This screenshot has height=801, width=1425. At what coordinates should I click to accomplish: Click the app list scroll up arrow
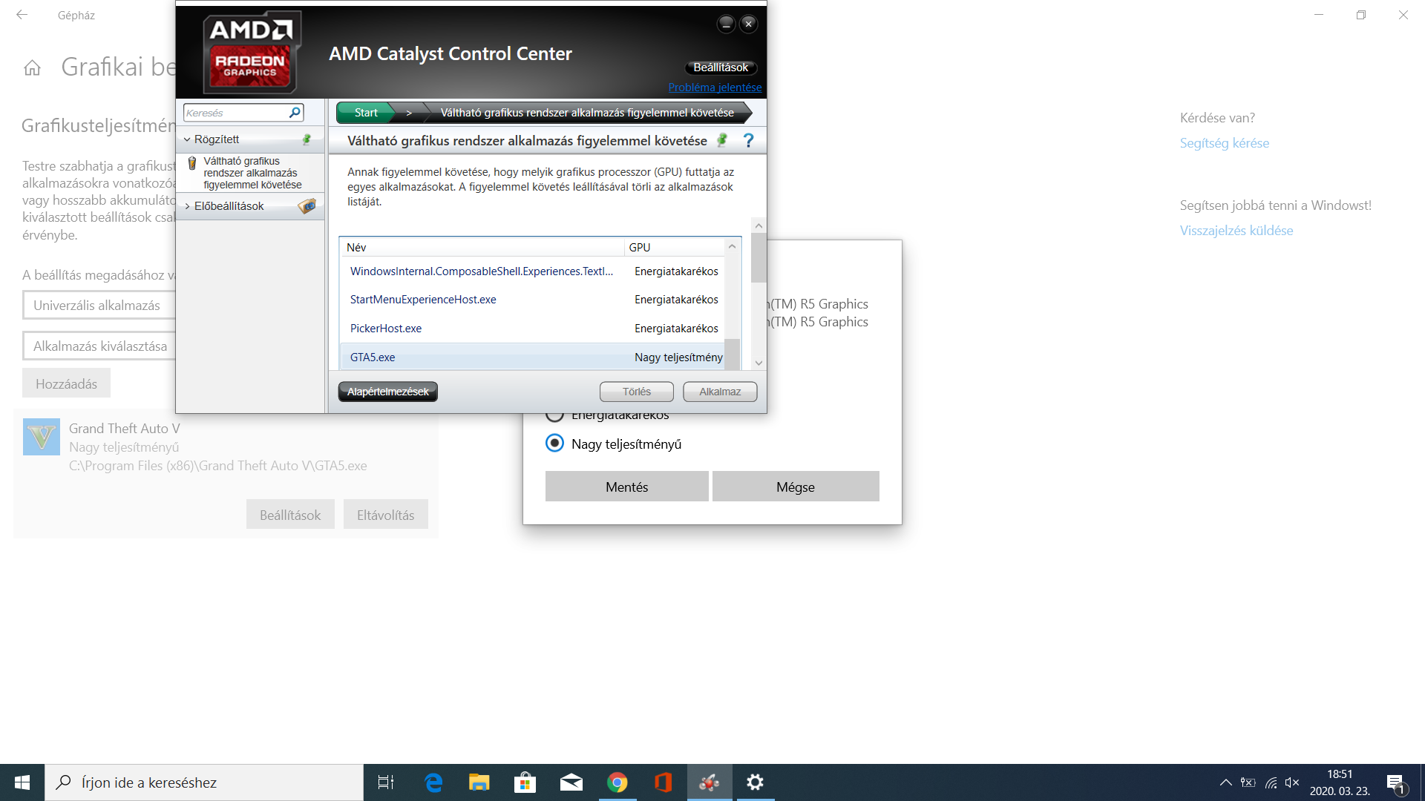click(x=733, y=246)
